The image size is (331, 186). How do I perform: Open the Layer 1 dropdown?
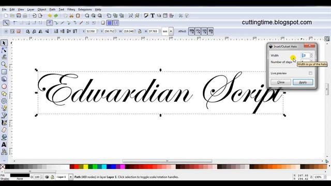(70, 177)
